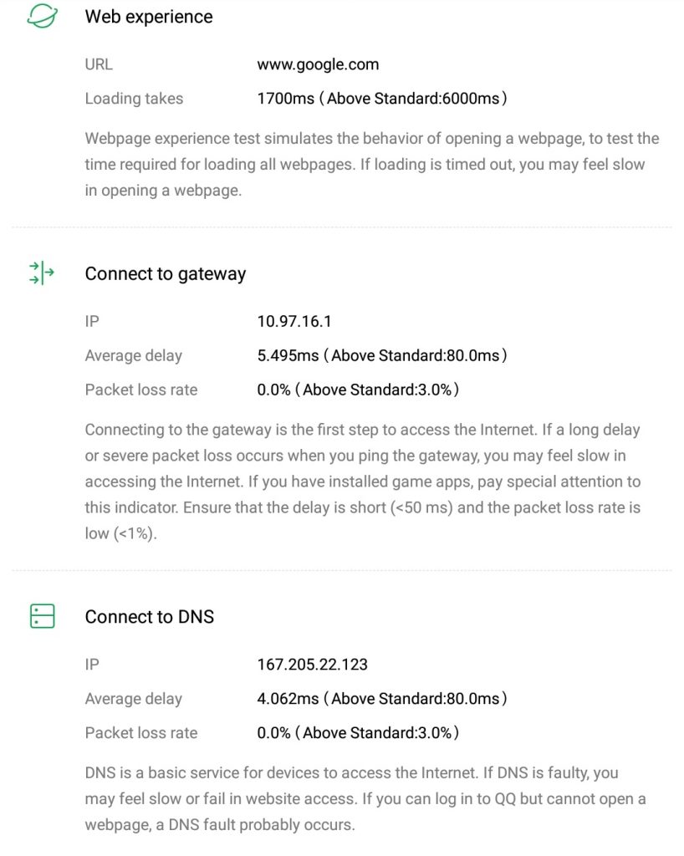Select the Connect to gateway heading
Viewport: 684px width, 856px height.
[x=166, y=274]
